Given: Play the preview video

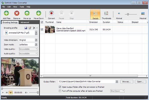Looking at the screenshot, I should coord(3,92).
